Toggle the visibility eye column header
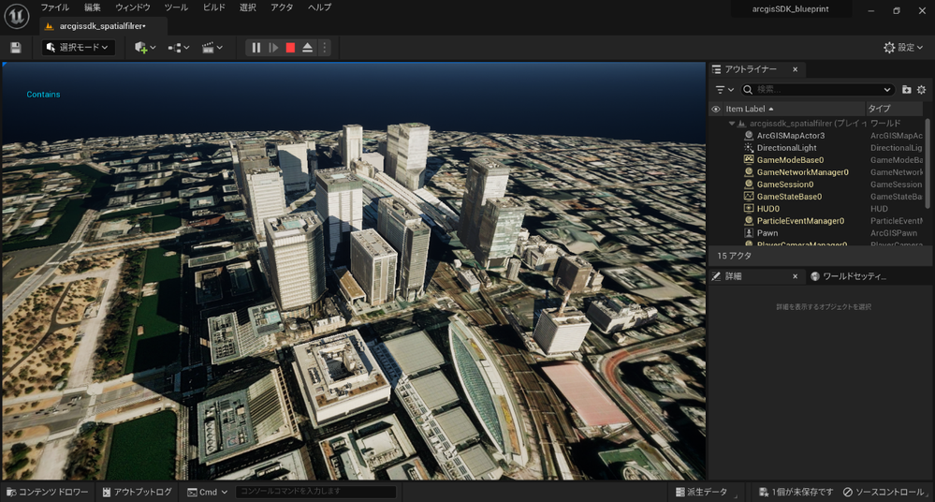The image size is (935, 502). click(x=716, y=109)
